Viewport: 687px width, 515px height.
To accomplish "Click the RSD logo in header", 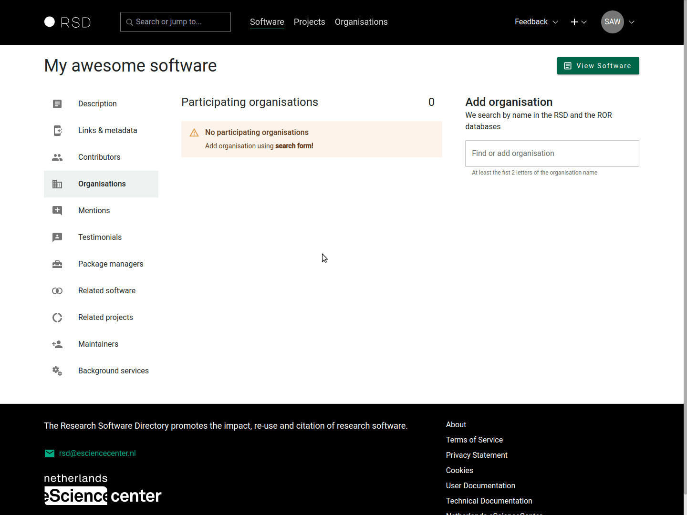I will click(x=67, y=22).
